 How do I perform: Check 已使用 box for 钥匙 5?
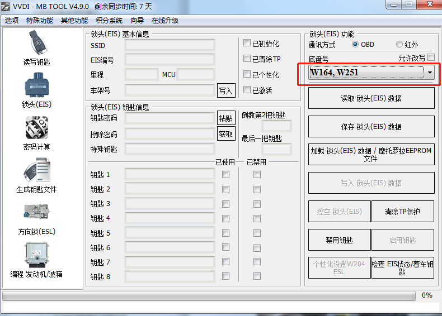coord(225,233)
